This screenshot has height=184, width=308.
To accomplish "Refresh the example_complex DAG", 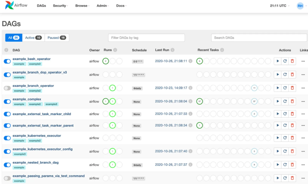I will tap(285, 101).
